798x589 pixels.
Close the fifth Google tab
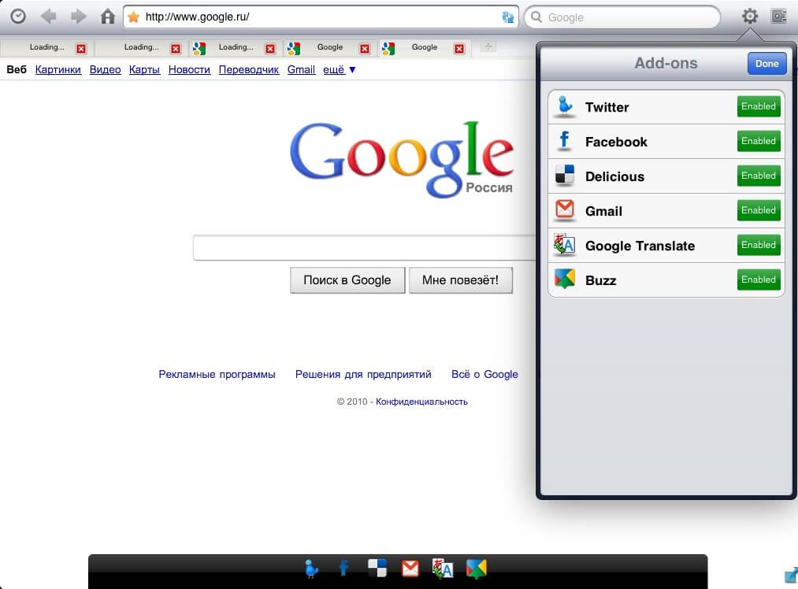point(459,48)
